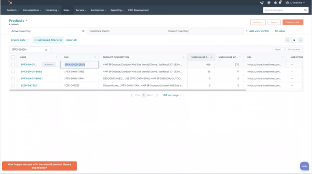Click the plus icon for Add view
The image size is (312, 174).
[x=247, y=31]
